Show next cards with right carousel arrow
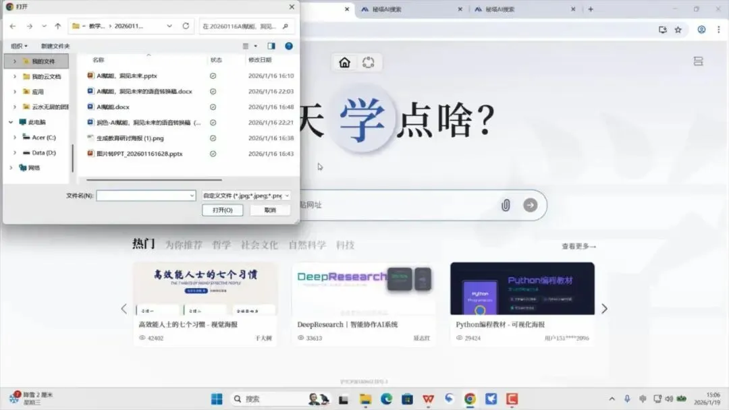The image size is (729, 410). (x=604, y=309)
